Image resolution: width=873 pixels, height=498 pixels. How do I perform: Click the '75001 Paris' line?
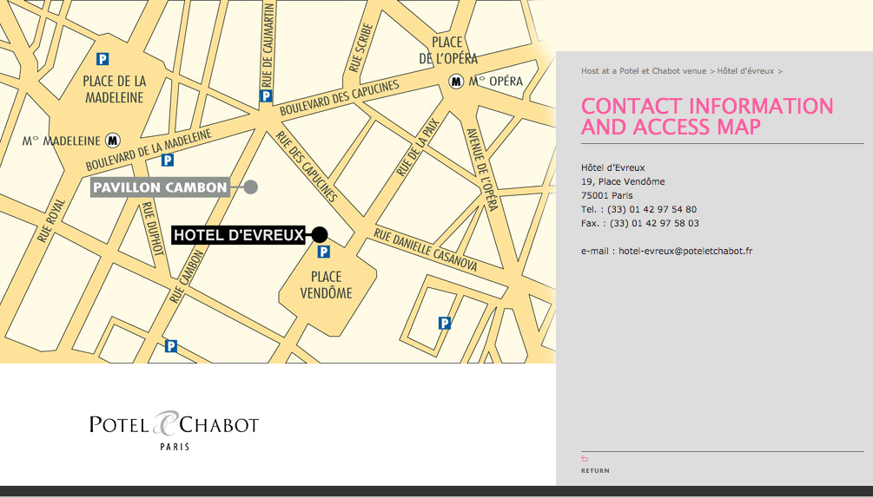[x=607, y=196]
